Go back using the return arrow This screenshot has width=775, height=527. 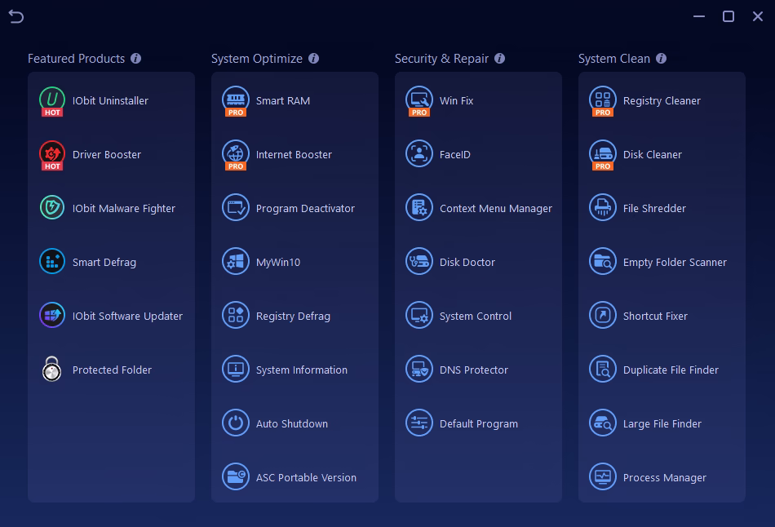(x=15, y=17)
